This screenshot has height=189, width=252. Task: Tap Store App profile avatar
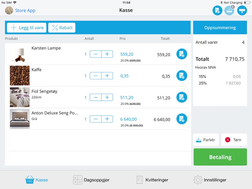[9, 10]
